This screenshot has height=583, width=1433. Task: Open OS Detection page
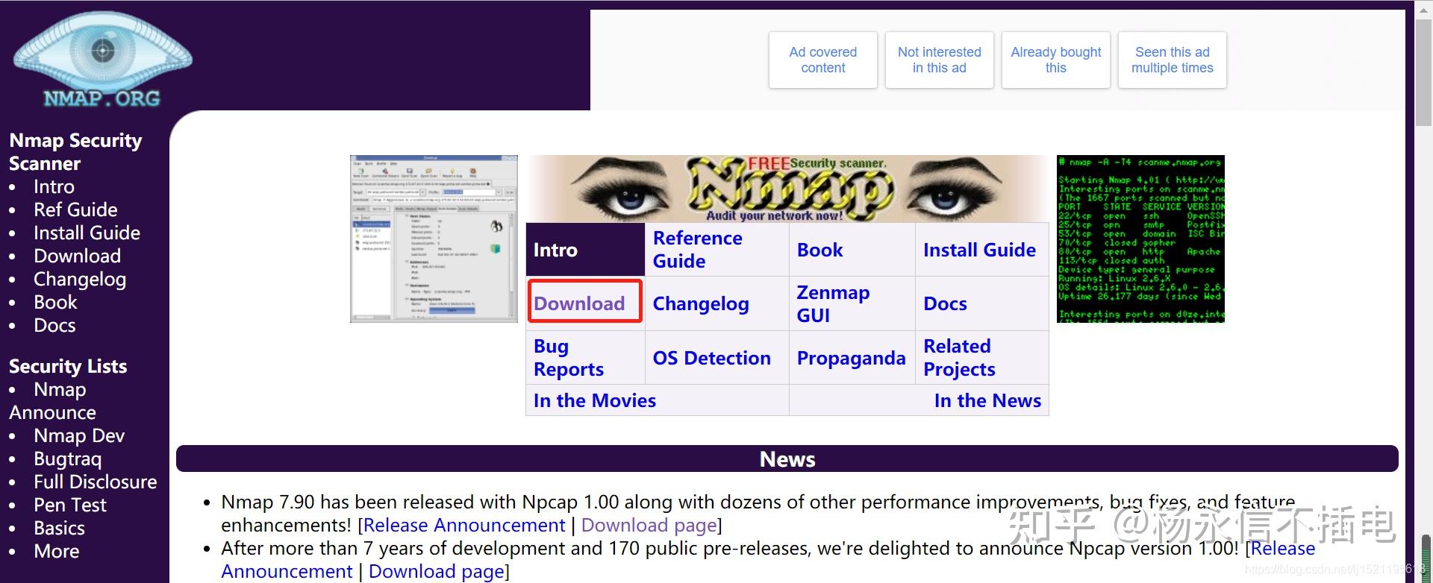click(x=711, y=358)
